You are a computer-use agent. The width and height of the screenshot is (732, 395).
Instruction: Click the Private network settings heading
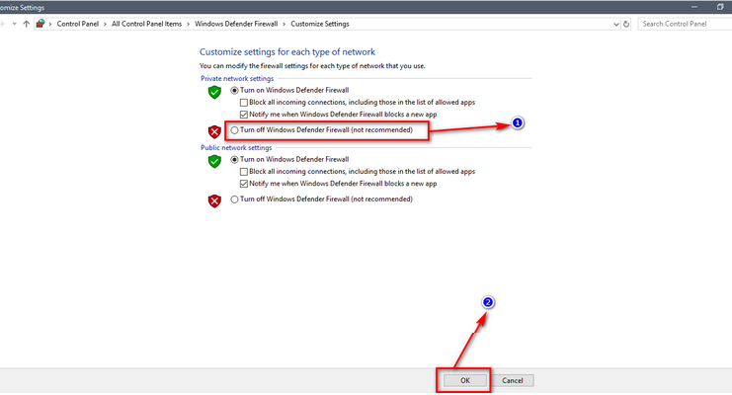(237, 78)
